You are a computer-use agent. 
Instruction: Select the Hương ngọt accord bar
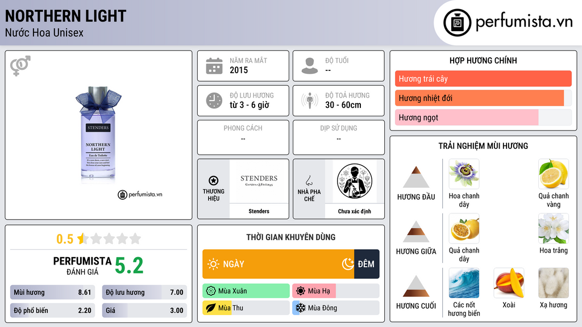483,117
